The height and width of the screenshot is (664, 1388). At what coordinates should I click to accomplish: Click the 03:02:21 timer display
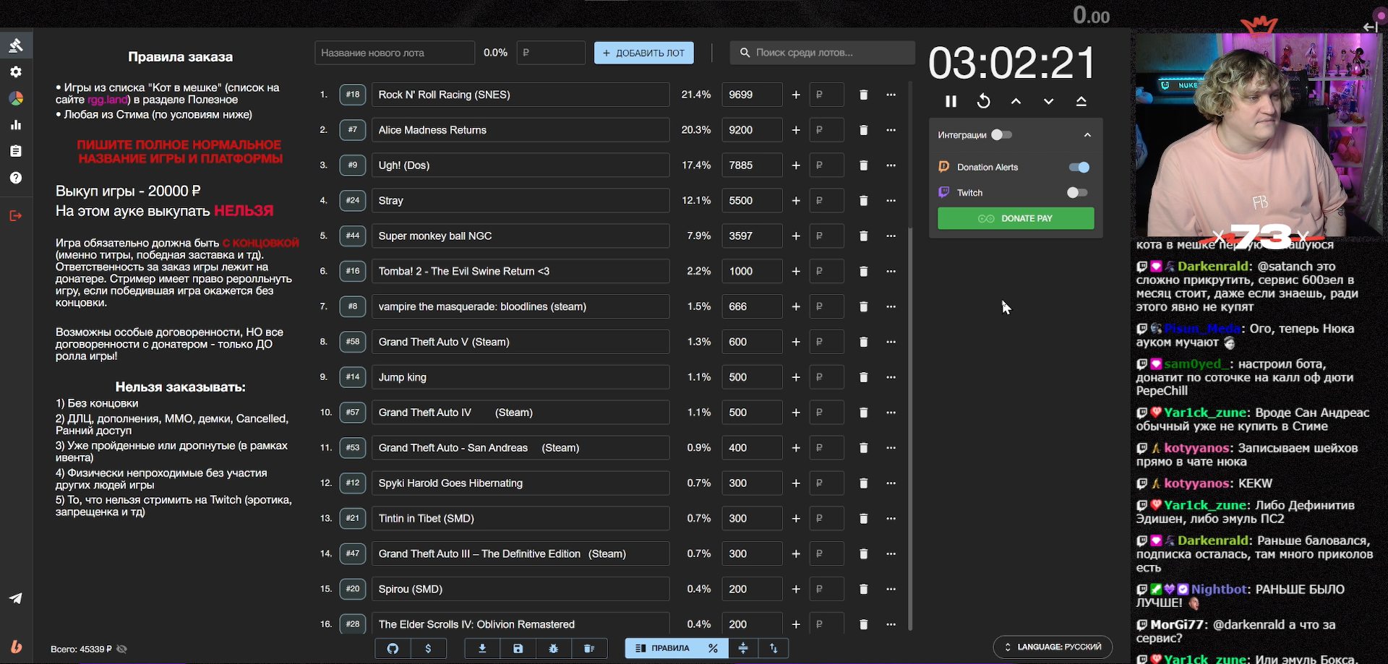point(1012,63)
